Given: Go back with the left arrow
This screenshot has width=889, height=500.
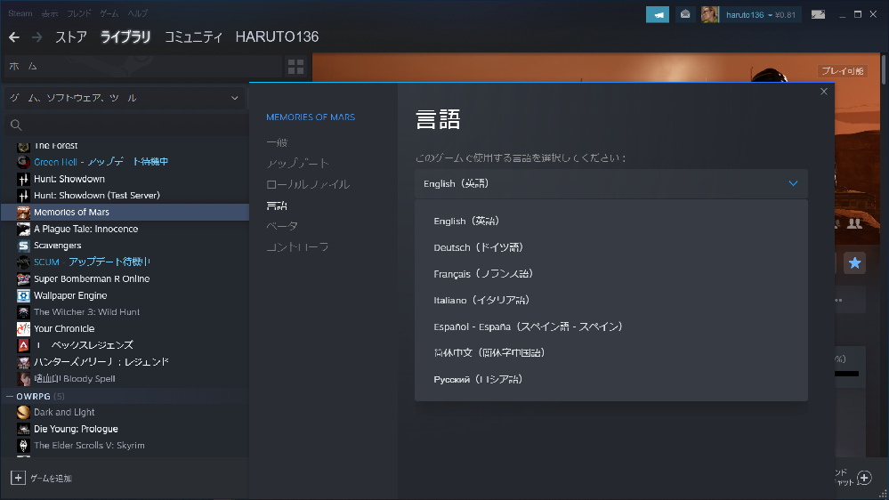Looking at the screenshot, I should pyautogui.click(x=14, y=37).
